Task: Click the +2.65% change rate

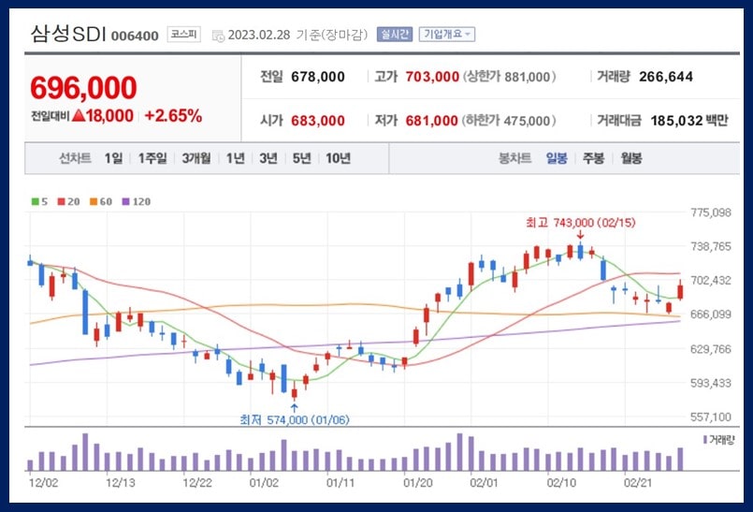Action: tap(173, 116)
